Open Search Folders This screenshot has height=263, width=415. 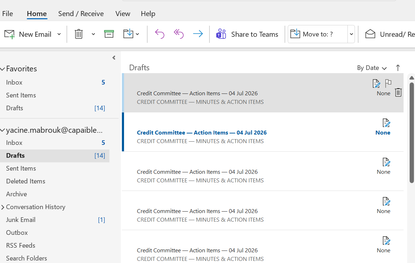(55, 258)
